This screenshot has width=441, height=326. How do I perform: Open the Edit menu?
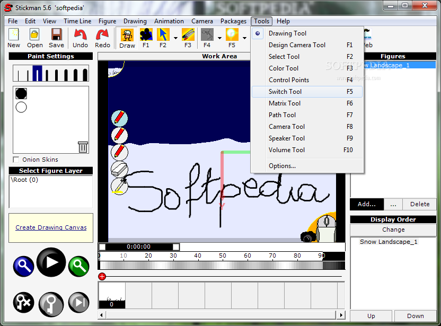pos(30,21)
